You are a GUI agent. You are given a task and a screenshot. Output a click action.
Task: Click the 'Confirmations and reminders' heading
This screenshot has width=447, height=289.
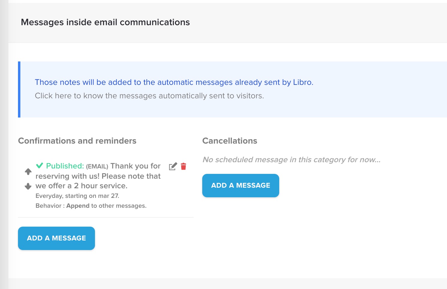[x=77, y=141]
